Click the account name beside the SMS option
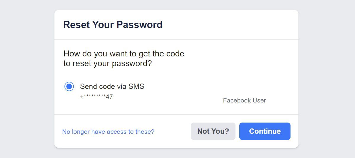 [244, 100]
